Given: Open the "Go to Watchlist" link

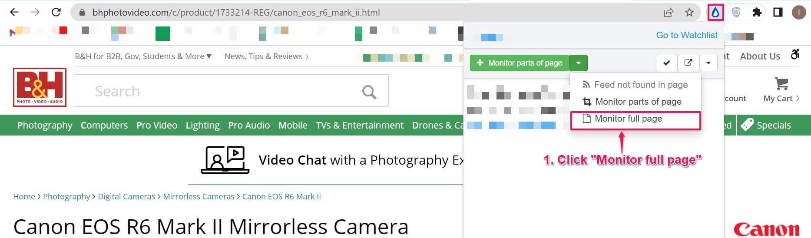Looking at the screenshot, I should click(x=686, y=35).
